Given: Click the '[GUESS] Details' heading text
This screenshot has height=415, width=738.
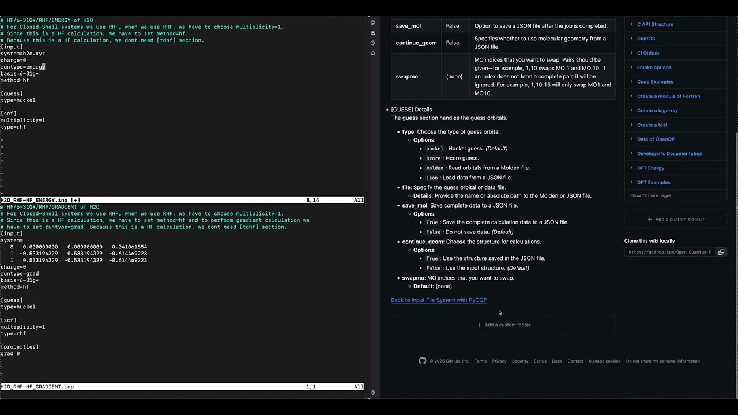Looking at the screenshot, I should 412,110.
